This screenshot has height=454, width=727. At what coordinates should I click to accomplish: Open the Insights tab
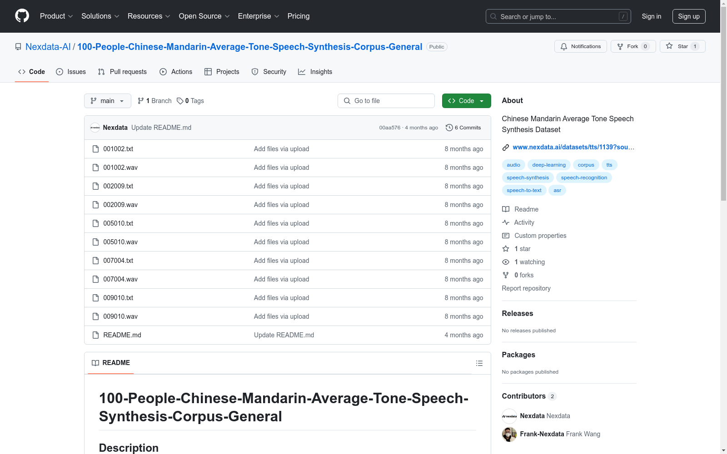(315, 72)
